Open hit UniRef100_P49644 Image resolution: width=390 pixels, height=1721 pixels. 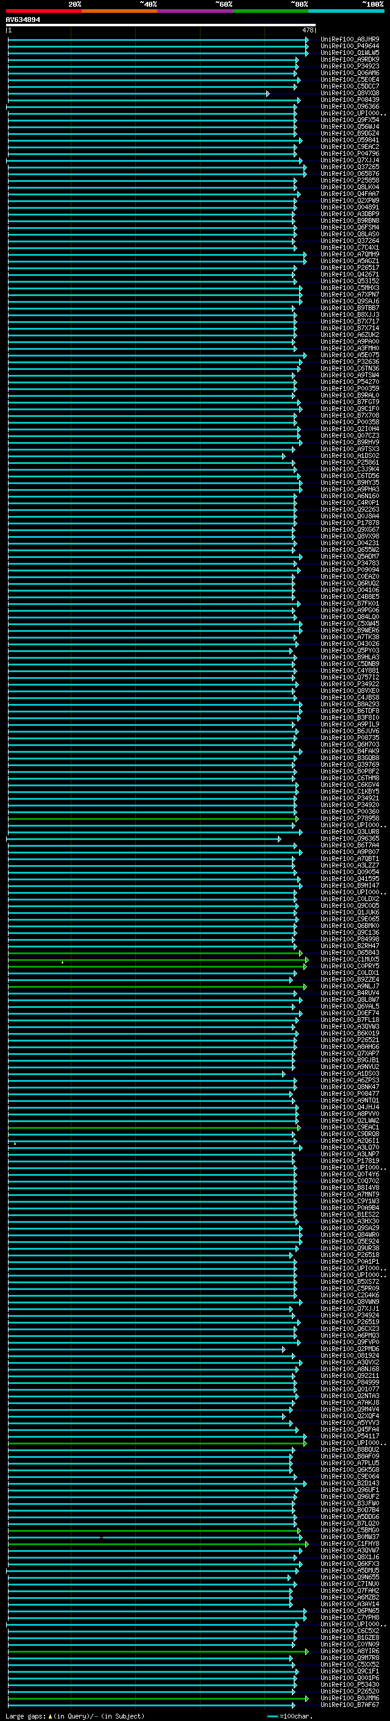coord(350,46)
